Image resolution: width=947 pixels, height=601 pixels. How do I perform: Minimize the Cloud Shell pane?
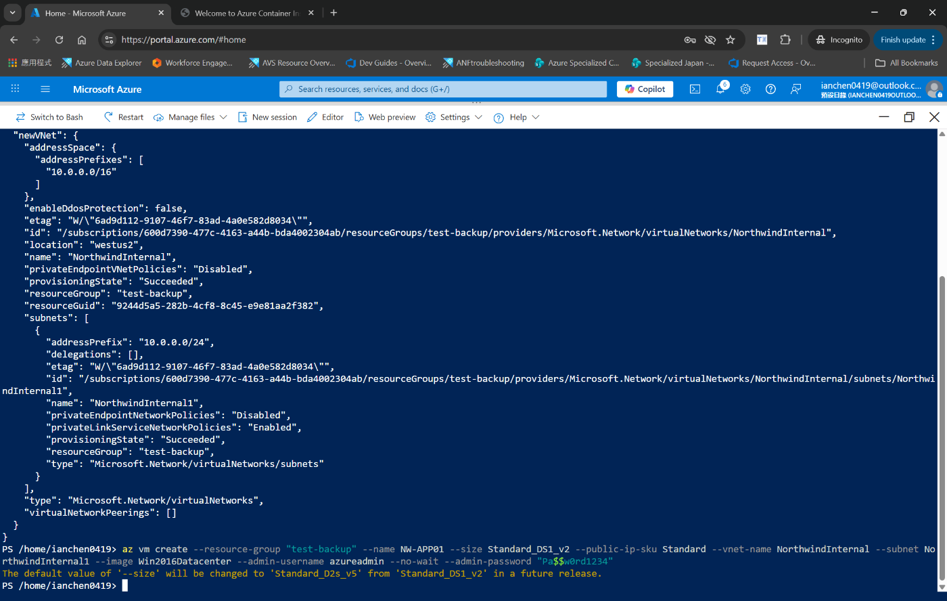[884, 117]
